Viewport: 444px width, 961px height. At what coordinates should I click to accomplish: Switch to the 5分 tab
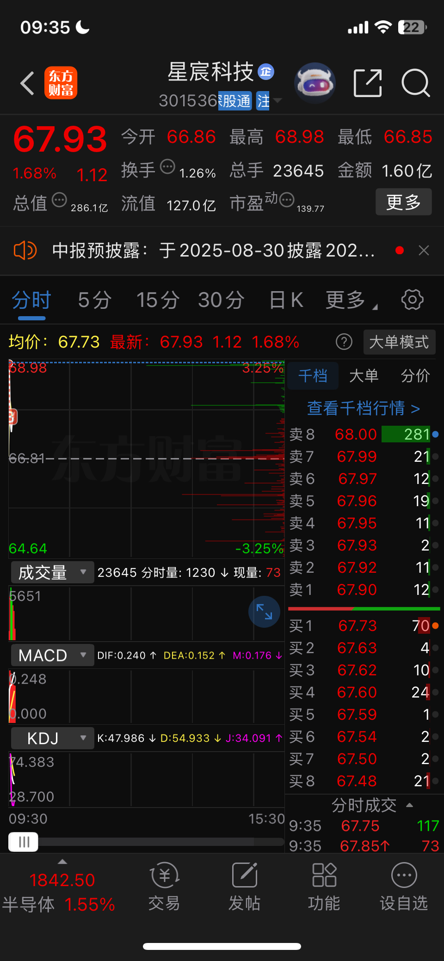[x=95, y=300]
